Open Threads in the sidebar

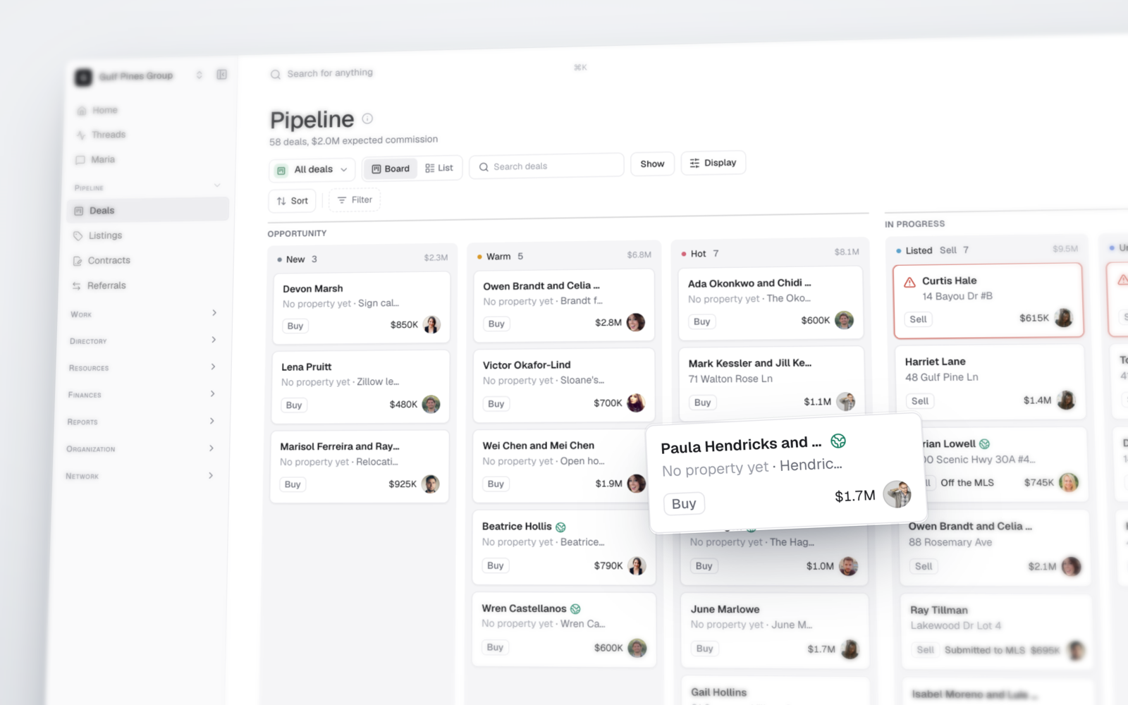[108, 135]
